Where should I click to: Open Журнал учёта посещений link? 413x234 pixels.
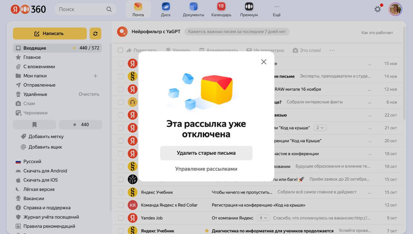(x=51, y=217)
